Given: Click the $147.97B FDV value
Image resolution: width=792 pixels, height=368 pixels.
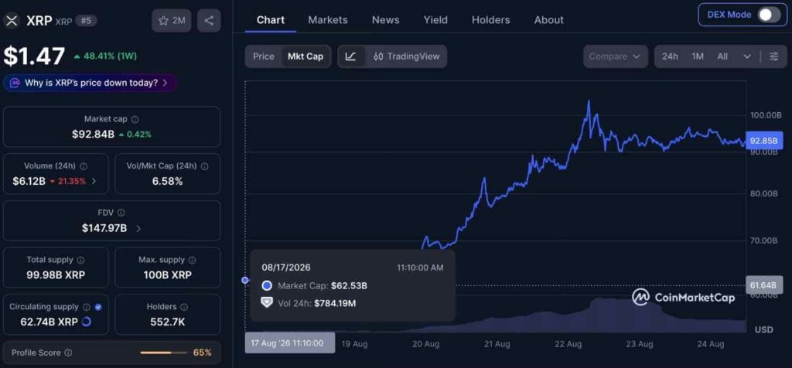Looking at the screenshot, I should pos(104,228).
